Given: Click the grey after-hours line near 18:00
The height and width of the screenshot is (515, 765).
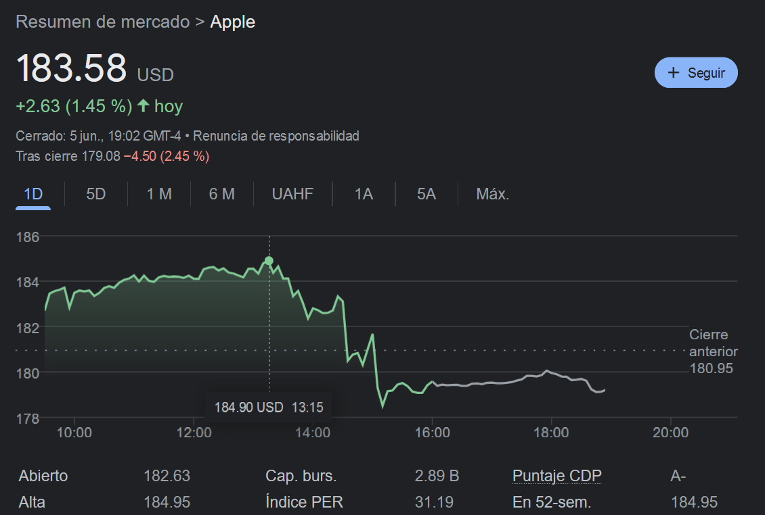Looking at the screenshot, I should [x=547, y=371].
